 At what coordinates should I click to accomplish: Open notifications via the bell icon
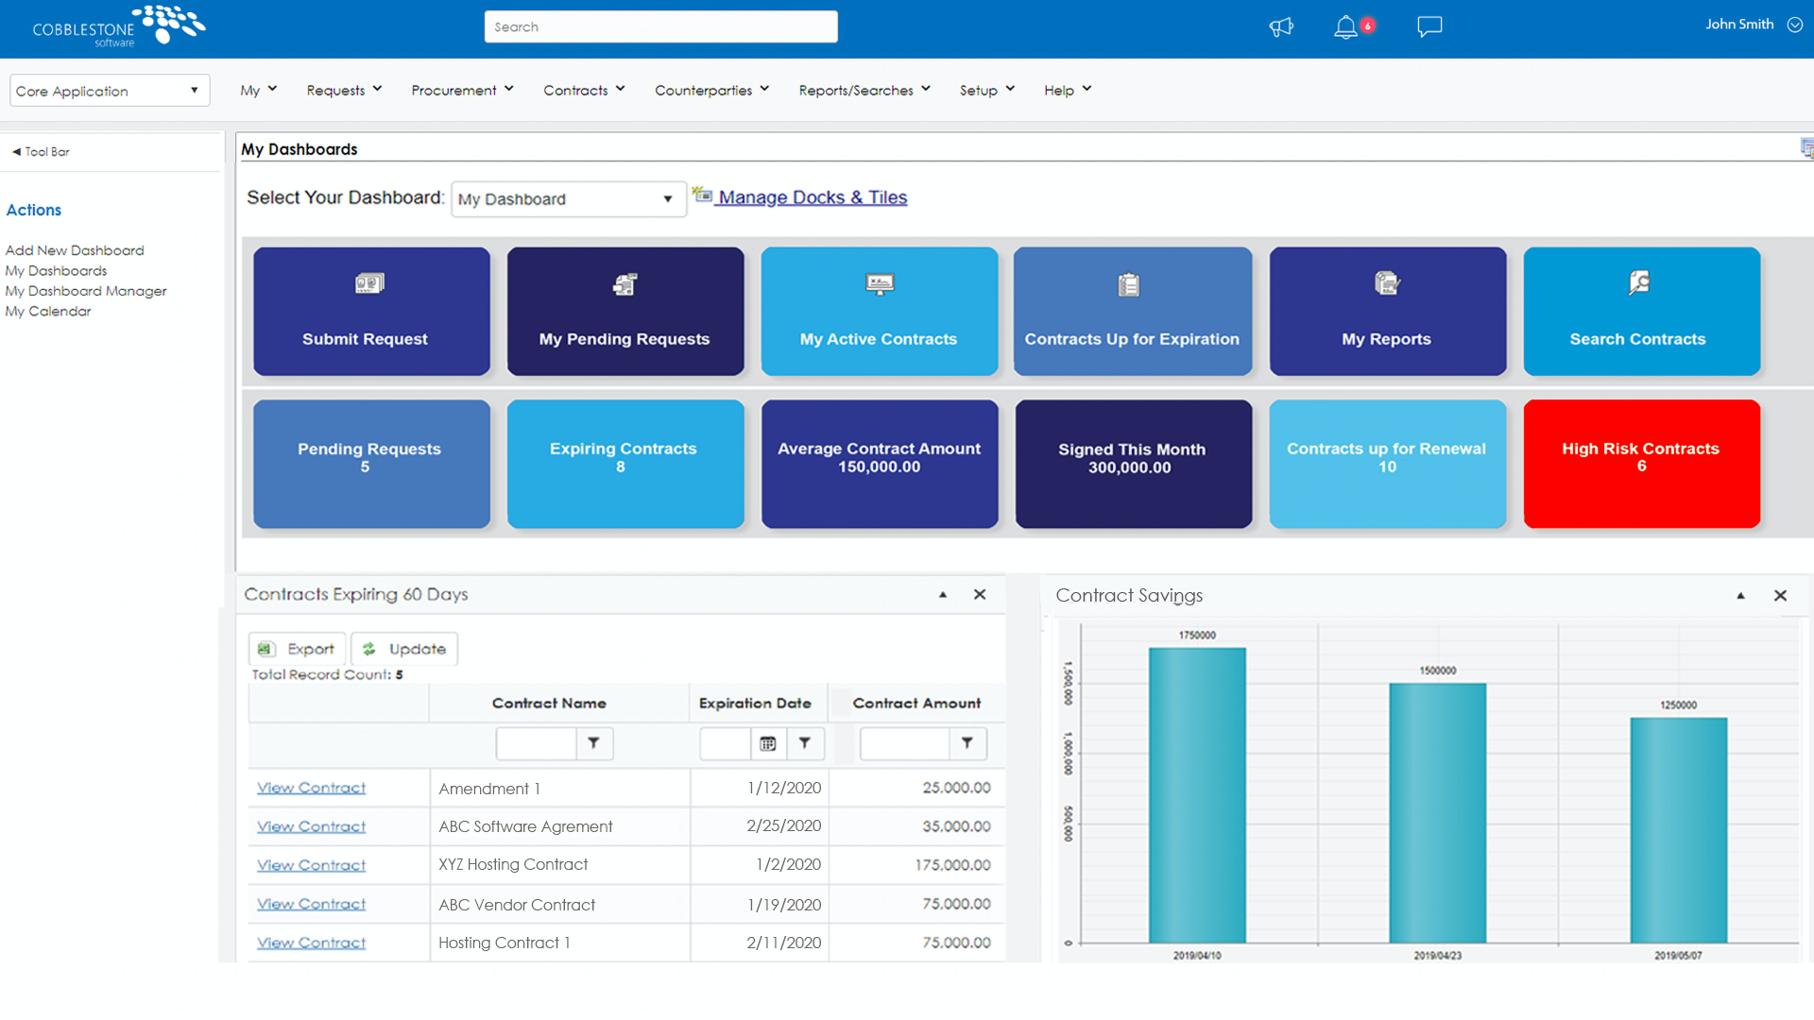pos(1345,26)
